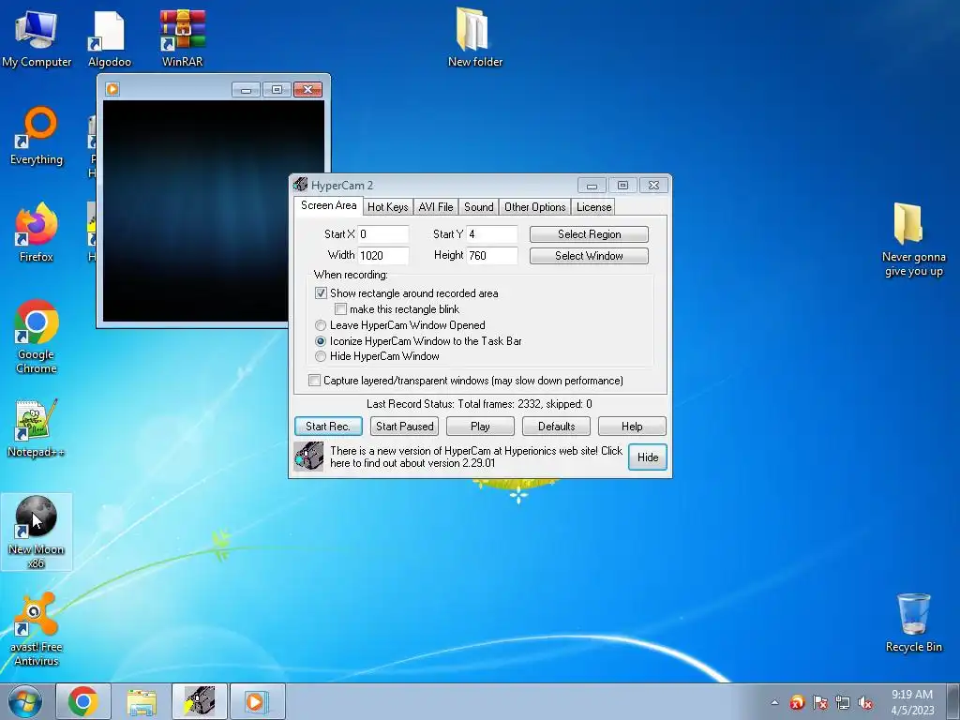Click the avast tray icon

point(797,702)
